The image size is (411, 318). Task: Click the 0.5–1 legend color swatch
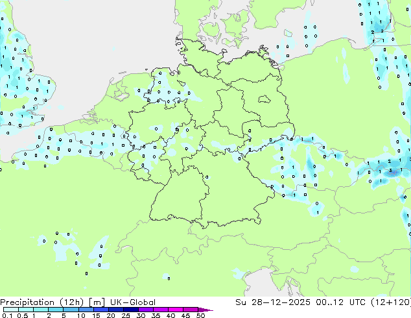coord(26,310)
